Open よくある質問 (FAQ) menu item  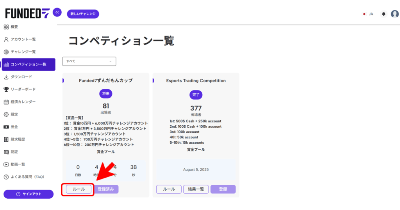(x=28, y=177)
